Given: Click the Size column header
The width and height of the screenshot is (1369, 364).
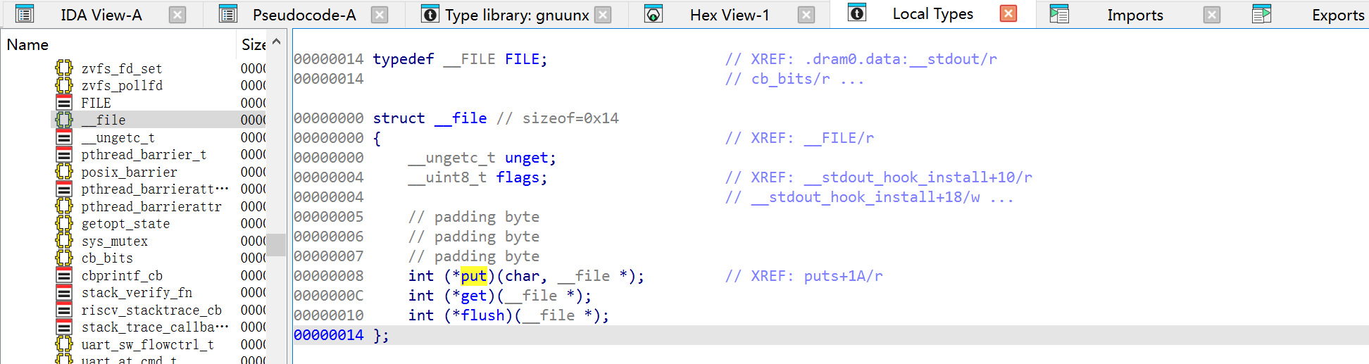Looking at the screenshot, I should tap(253, 45).
